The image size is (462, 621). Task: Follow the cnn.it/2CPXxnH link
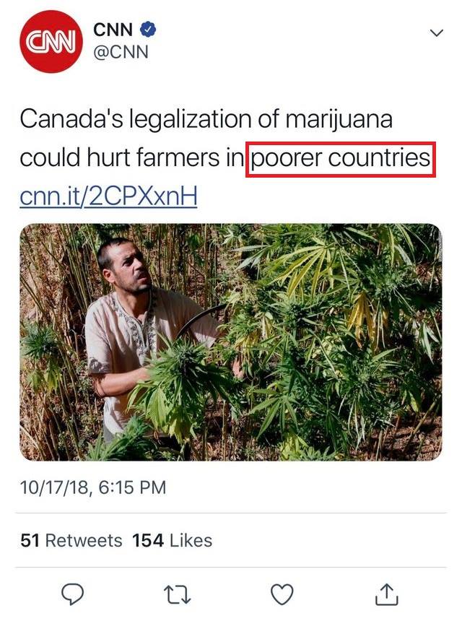108,196
